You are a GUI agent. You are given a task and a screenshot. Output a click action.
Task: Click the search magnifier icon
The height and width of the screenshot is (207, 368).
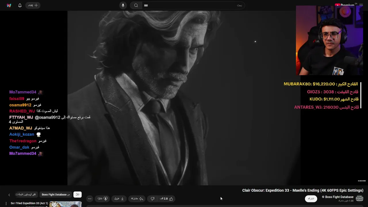136,5
